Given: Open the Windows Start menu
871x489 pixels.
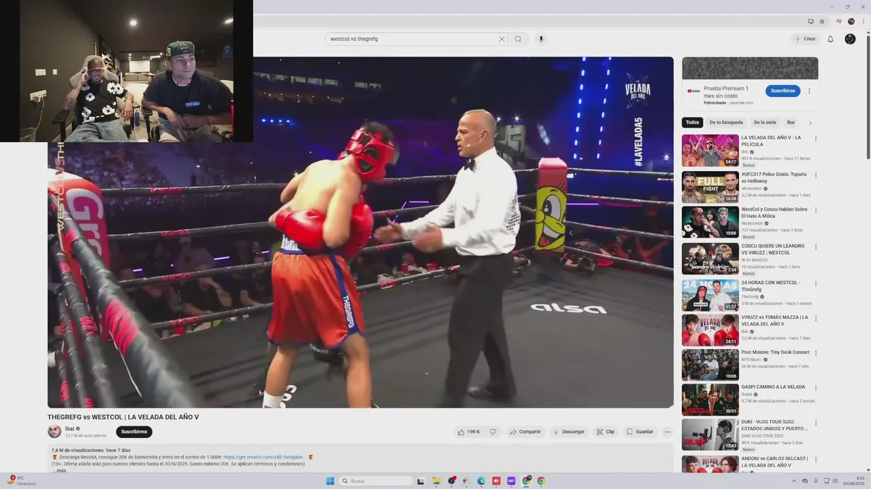Looking at the screenshot, I should click(x=330, y=481).
